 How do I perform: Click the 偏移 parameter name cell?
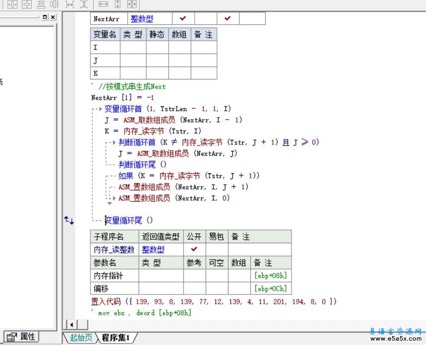(115, 288)
